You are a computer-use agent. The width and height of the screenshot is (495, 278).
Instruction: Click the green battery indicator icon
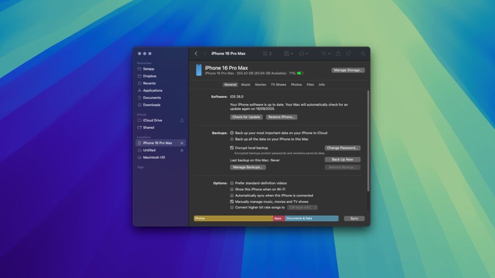pyautogui.click(x=300, y=73)
